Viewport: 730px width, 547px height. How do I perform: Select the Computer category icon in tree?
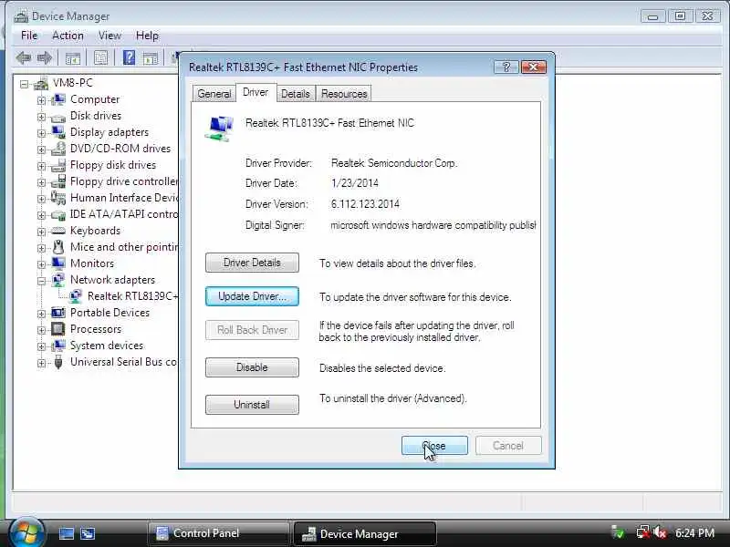click(x=58, y=99)
